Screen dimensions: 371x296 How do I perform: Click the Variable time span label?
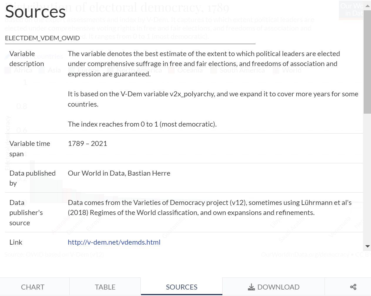coord(29,149)
